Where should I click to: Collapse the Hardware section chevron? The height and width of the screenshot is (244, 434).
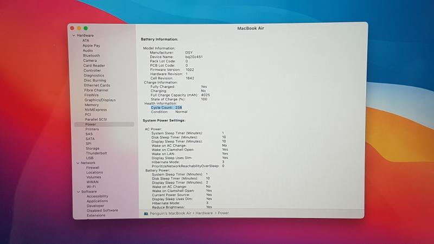[x=74, y=35]
